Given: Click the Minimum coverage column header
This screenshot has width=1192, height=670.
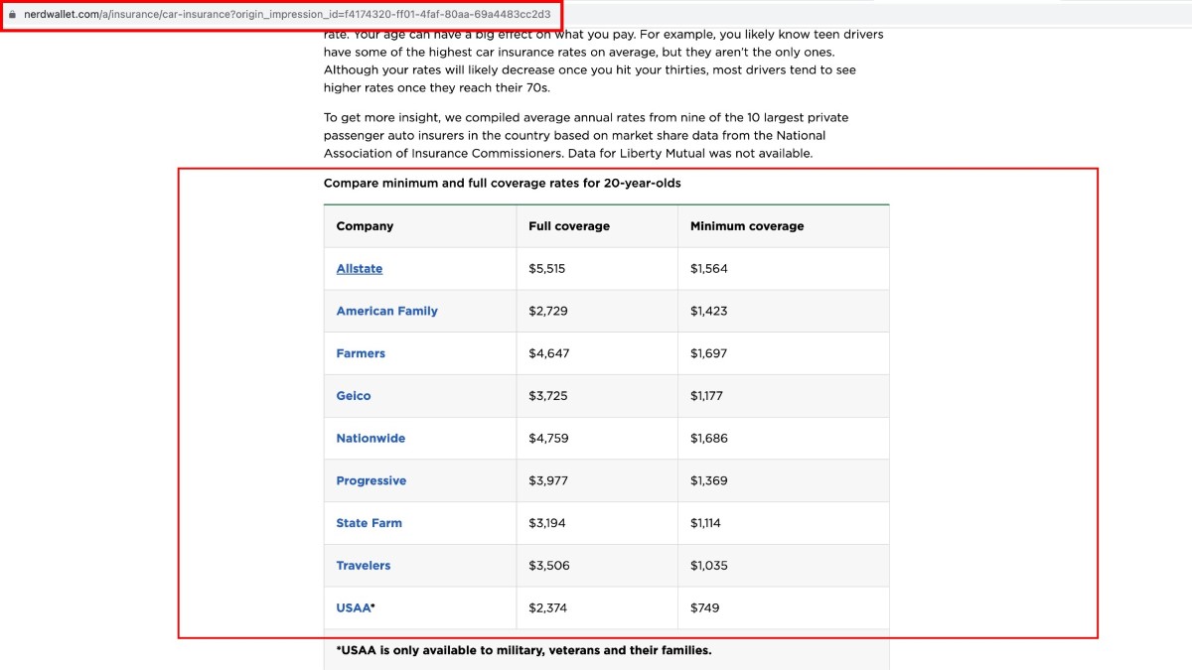Looking at the screenshot, I should (747, 226).
